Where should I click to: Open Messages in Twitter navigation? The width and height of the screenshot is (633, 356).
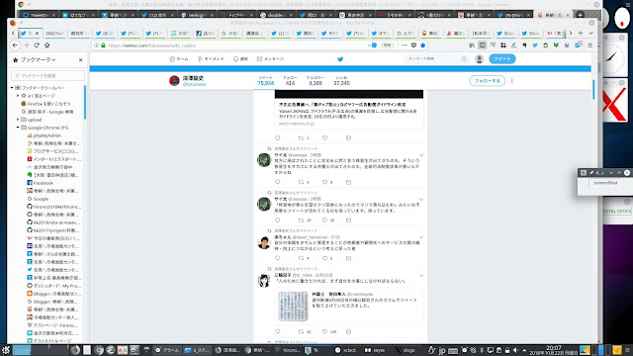(270, 59)
